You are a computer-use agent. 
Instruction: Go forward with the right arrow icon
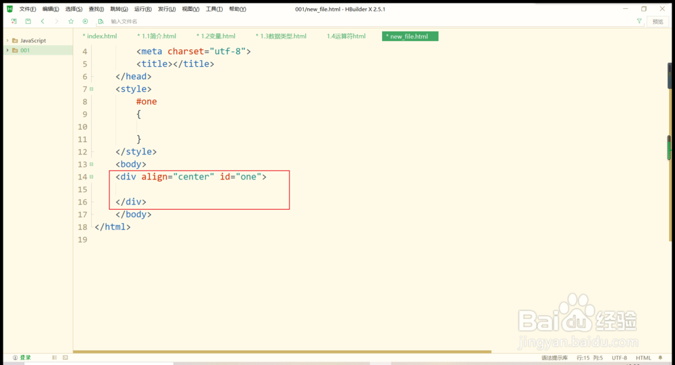(x=57, y=21)
